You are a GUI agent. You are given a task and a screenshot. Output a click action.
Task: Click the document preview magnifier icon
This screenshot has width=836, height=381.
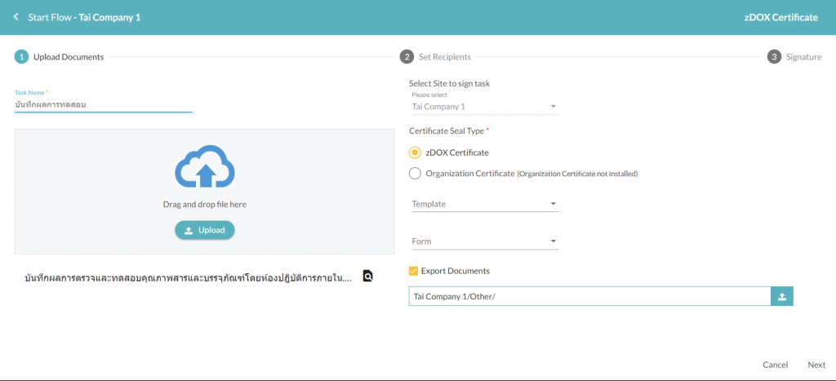tap(368, 277)
